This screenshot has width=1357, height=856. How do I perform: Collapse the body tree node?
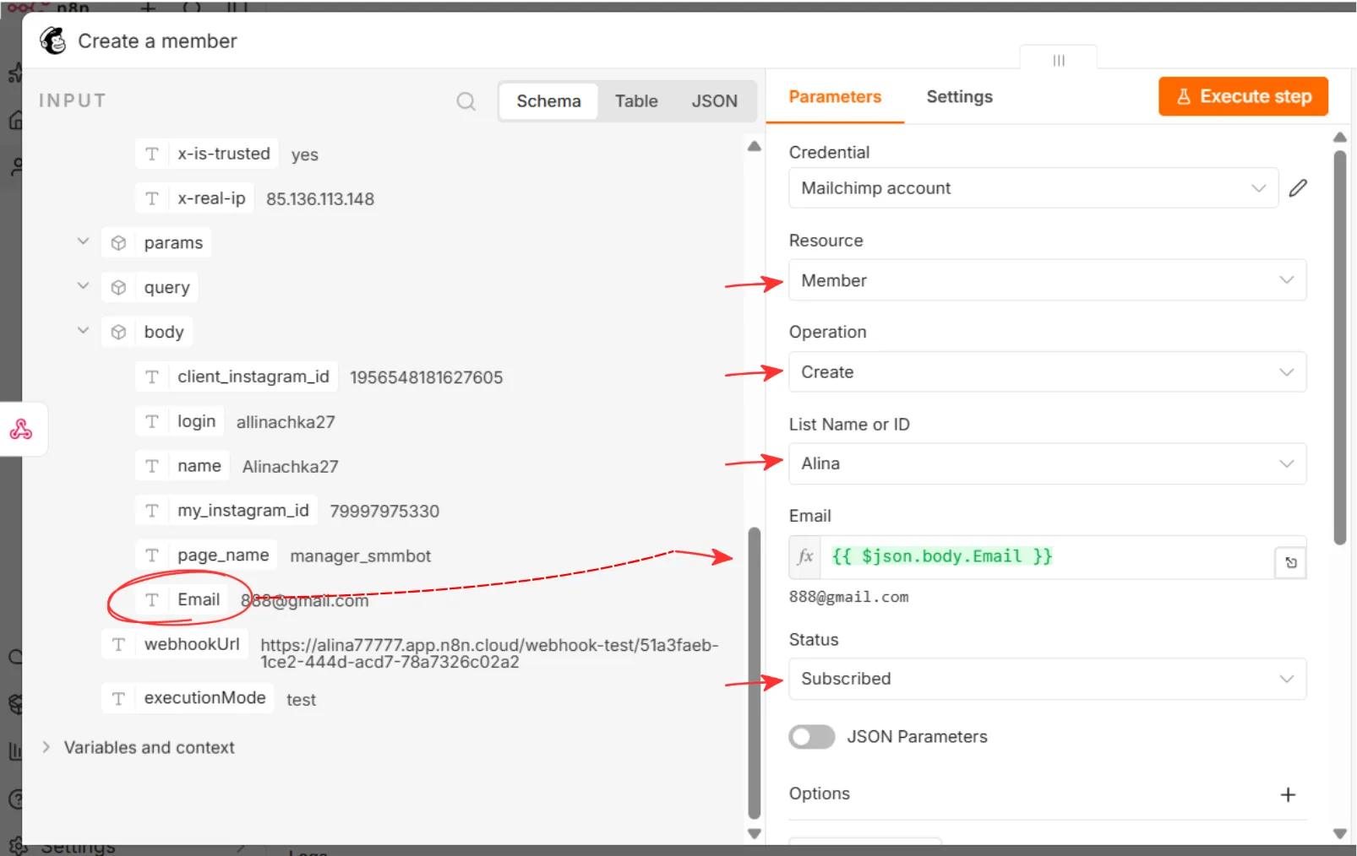(83, 330)
